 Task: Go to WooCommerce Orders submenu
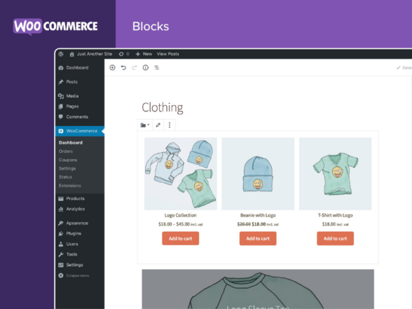point(65,151)
